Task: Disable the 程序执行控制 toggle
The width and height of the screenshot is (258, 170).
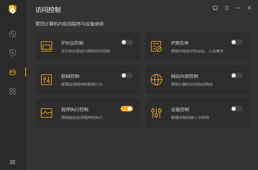Action: 127,109
